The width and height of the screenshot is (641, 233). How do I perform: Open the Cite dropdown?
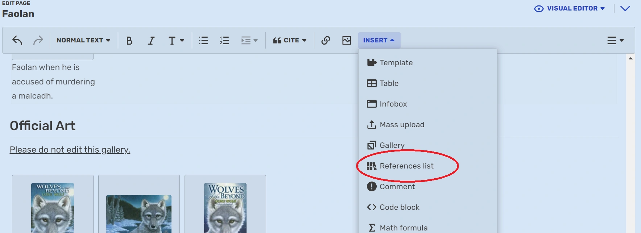290,40
